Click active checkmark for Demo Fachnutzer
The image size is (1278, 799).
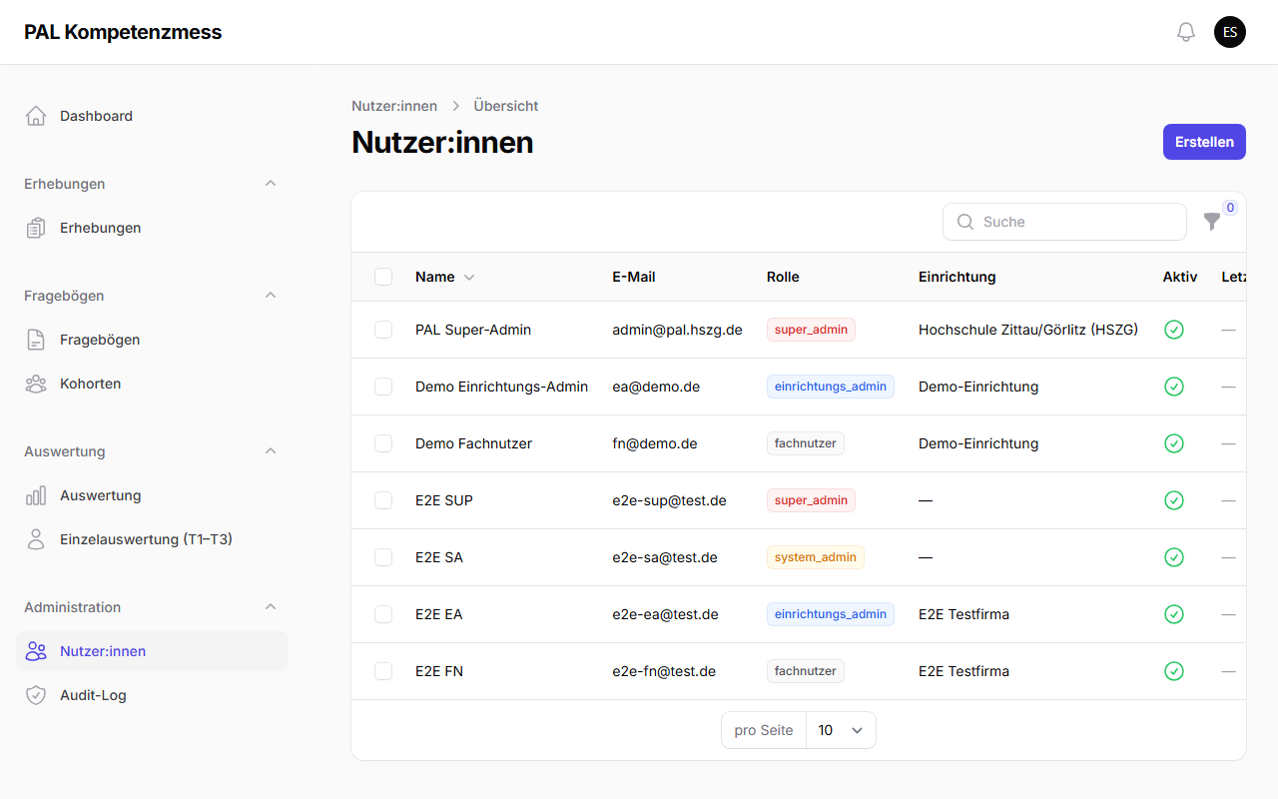coord(1174,443)
